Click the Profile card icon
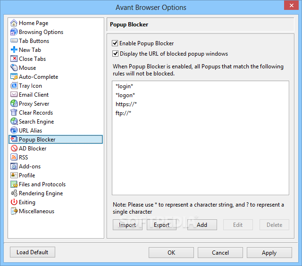The width and height of the screenshot is (302, 266). [14, 175]
